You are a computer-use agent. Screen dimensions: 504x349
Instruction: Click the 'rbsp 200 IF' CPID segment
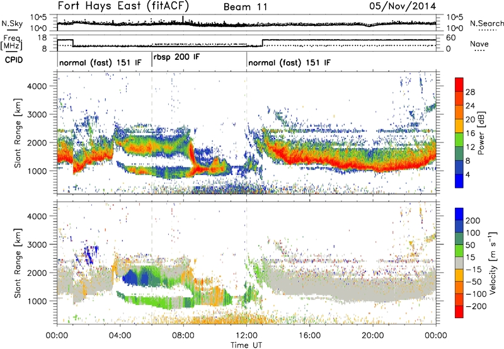176,57
